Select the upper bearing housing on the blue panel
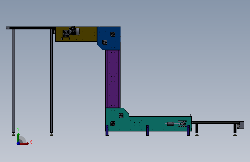This screenshot has width=250, height=162. [113, 34]
